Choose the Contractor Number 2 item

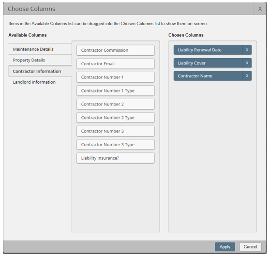[x=116, y=104]
